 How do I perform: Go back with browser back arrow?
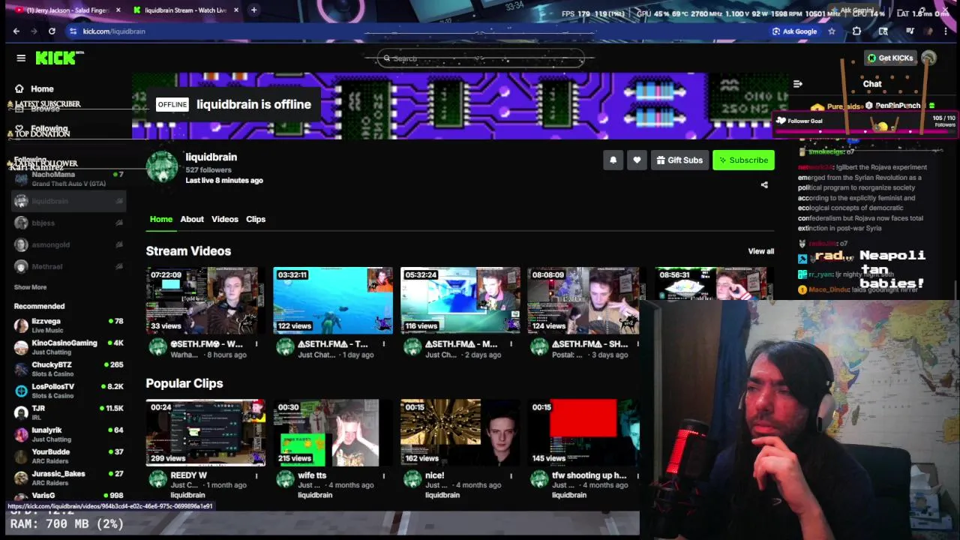[x=16, y=31]
